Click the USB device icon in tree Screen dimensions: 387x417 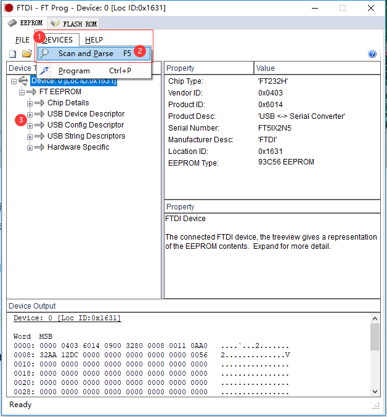click(23, 81)
